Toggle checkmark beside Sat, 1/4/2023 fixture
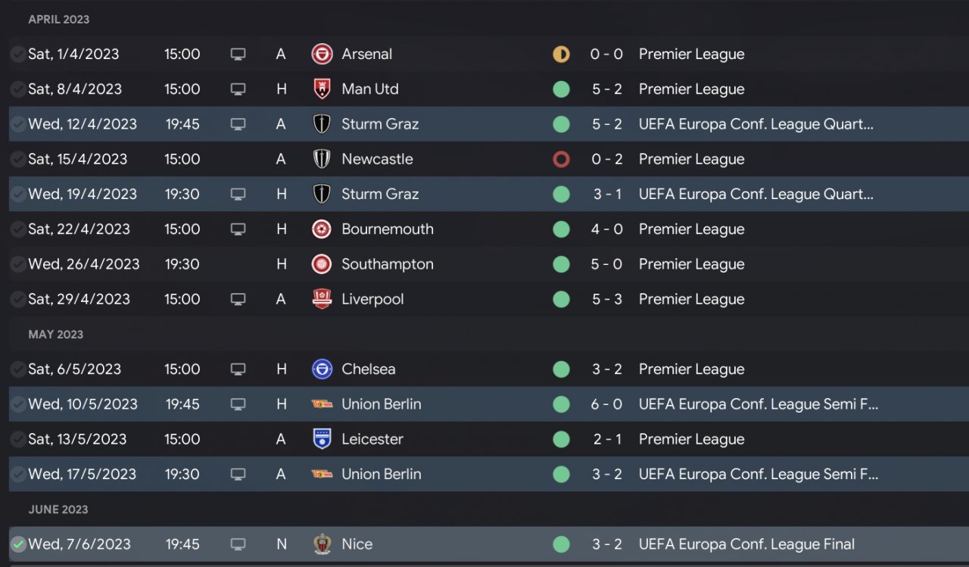 click(x=18, y=55)
